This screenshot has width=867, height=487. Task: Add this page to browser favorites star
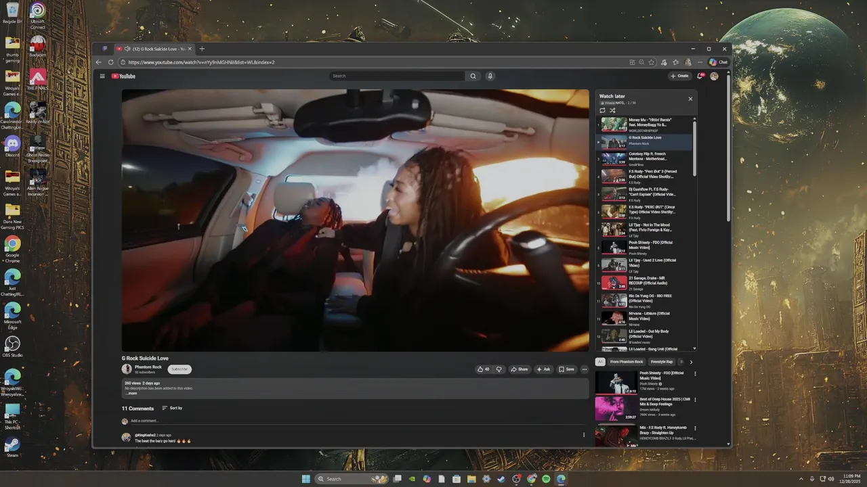tap(652, 62)
